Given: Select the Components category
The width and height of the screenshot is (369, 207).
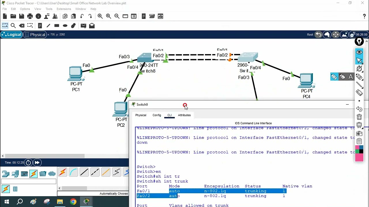Looking at the screenshot, I should (24, 174).
